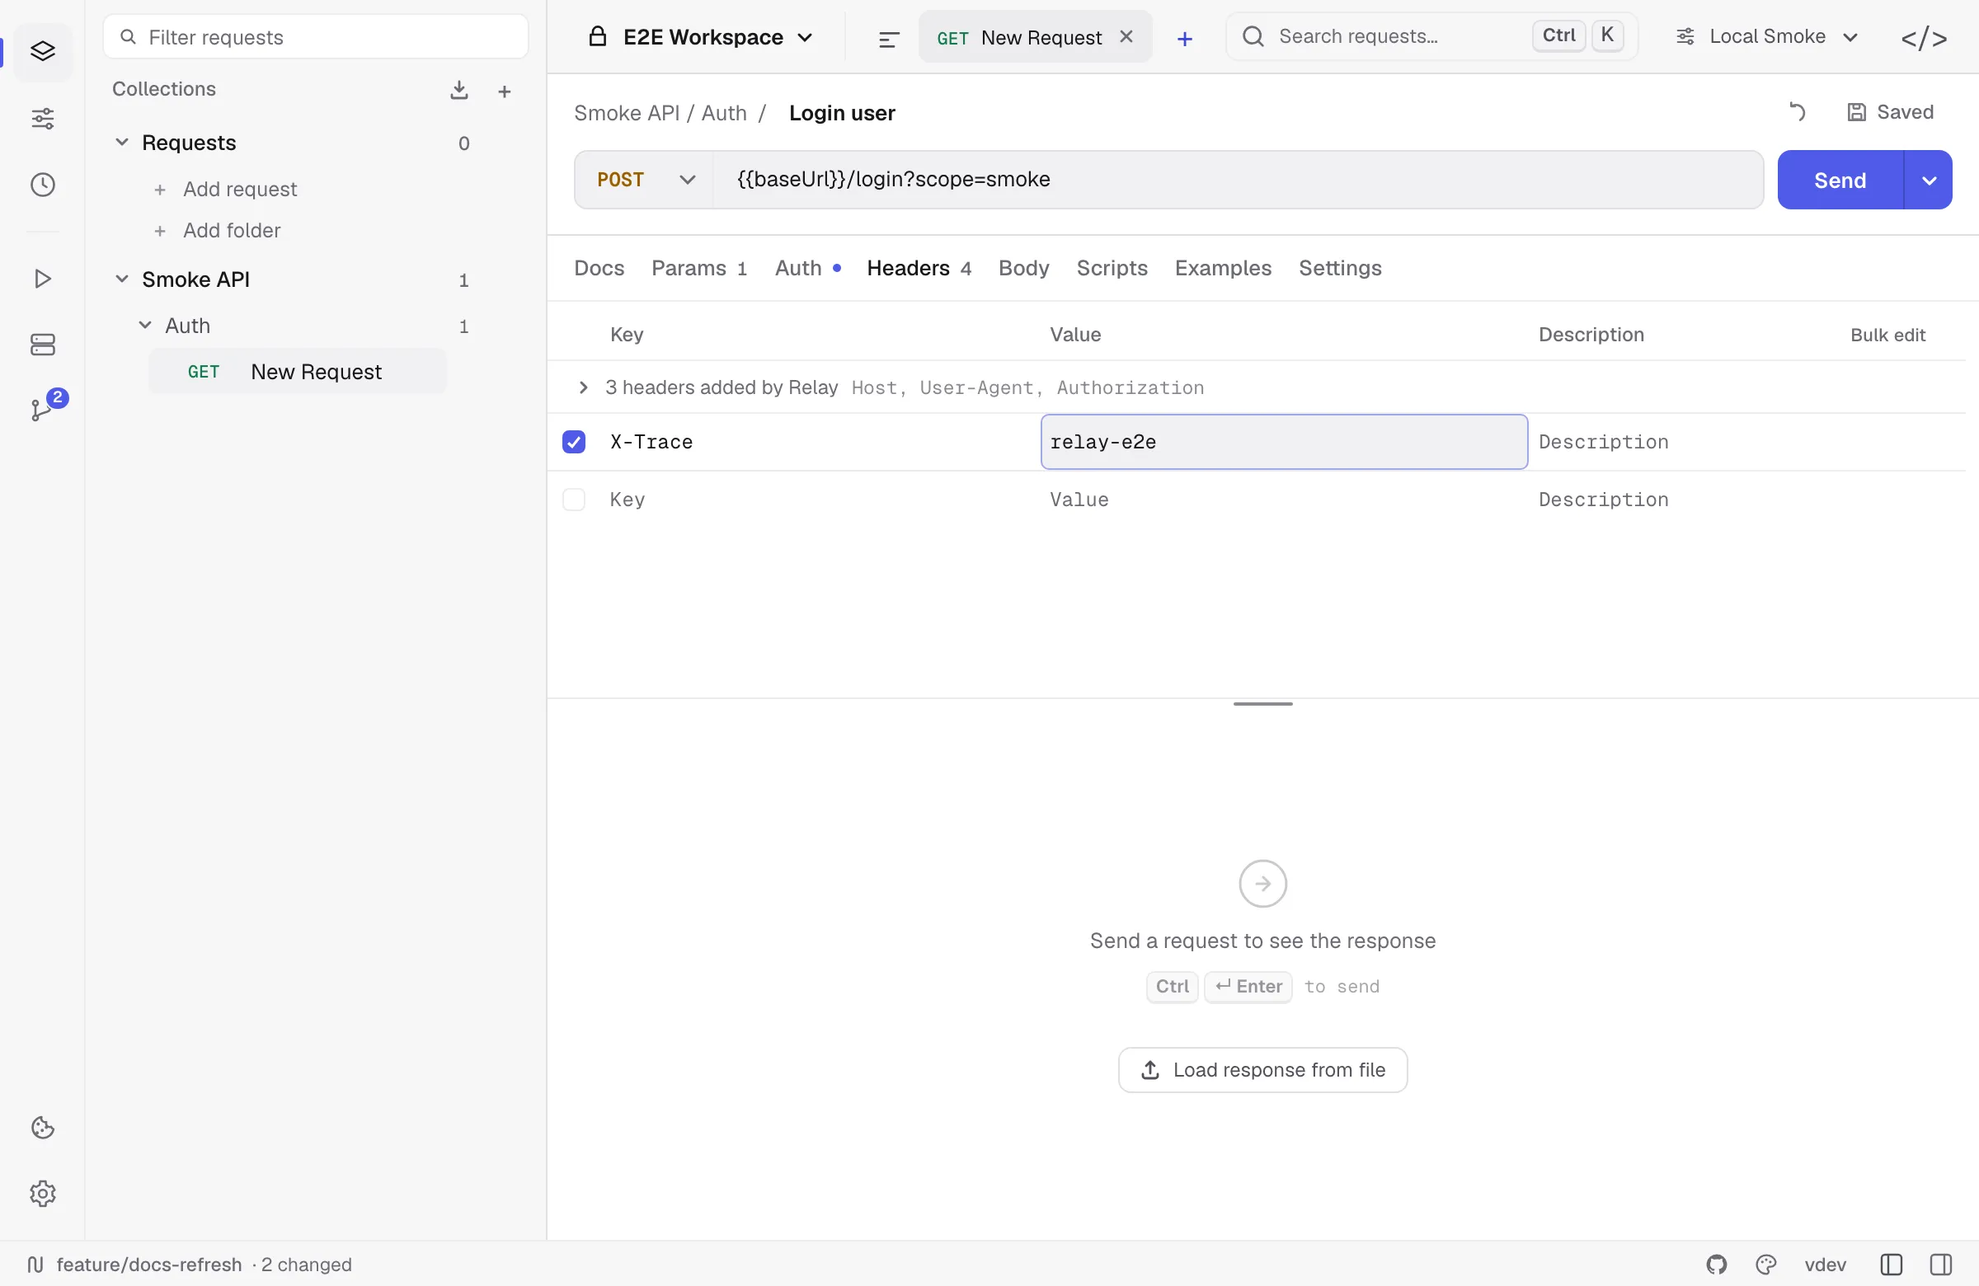Click the import collection download icon
Viewport: 1979px width, 1286px height.
click(x=459, y=90)
